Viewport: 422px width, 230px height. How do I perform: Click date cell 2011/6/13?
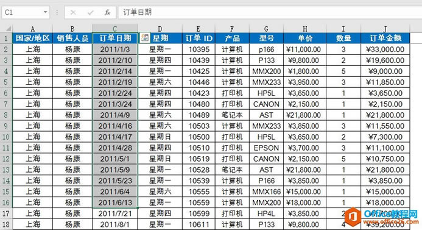pos(115,203)
